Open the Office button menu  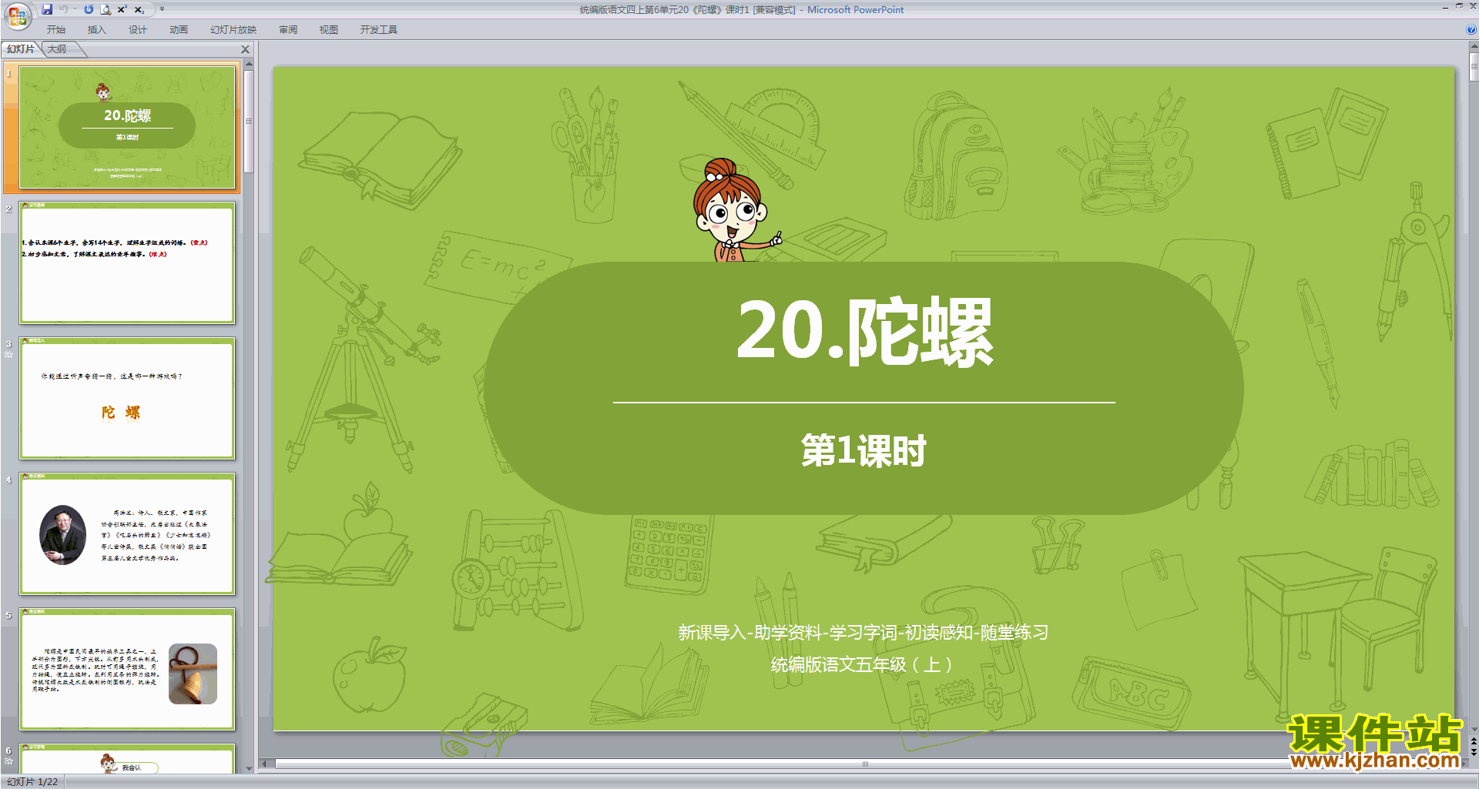click(x=17, y=15)
